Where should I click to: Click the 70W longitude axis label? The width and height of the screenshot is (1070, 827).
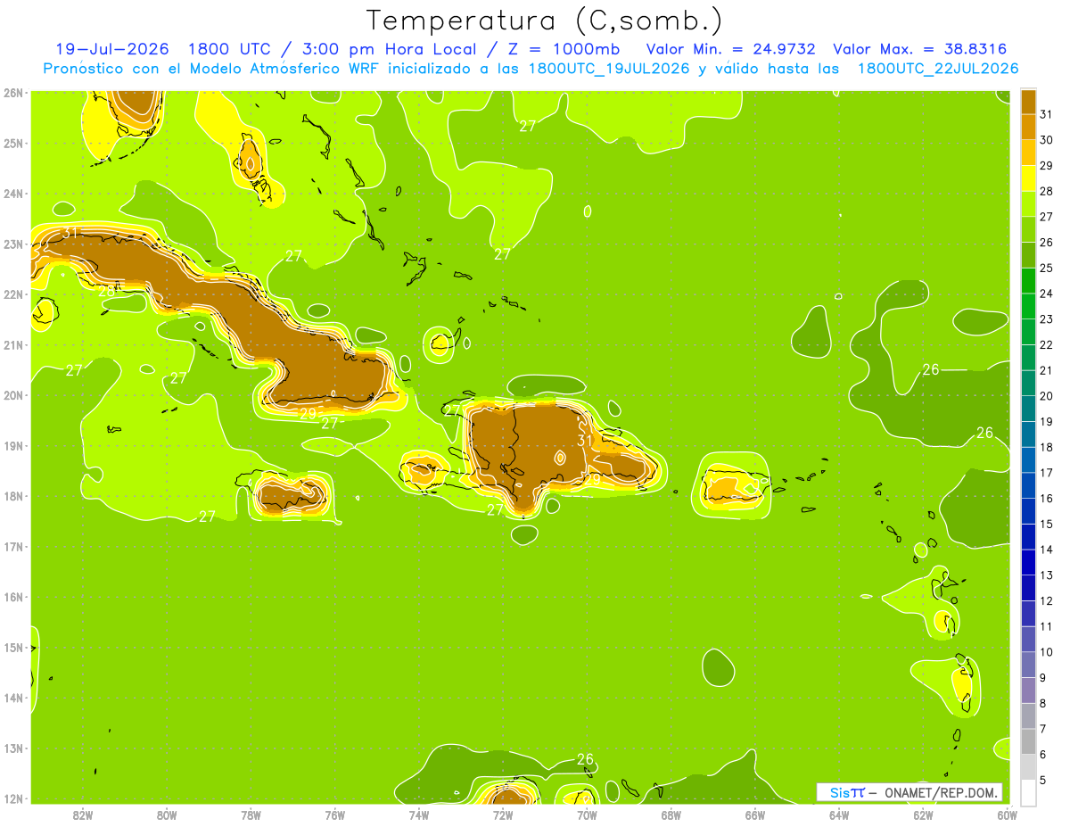tap(587, 815)
